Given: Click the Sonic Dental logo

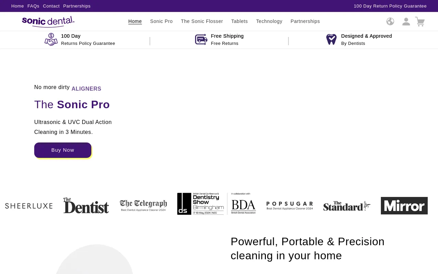Looking at the screenshot, I should point(48,22).
